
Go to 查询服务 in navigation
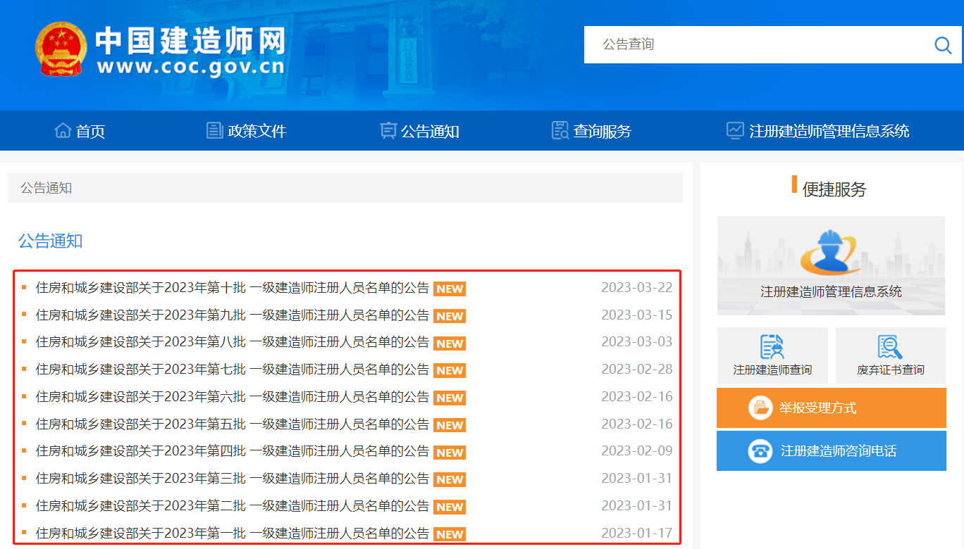point(602,132)
